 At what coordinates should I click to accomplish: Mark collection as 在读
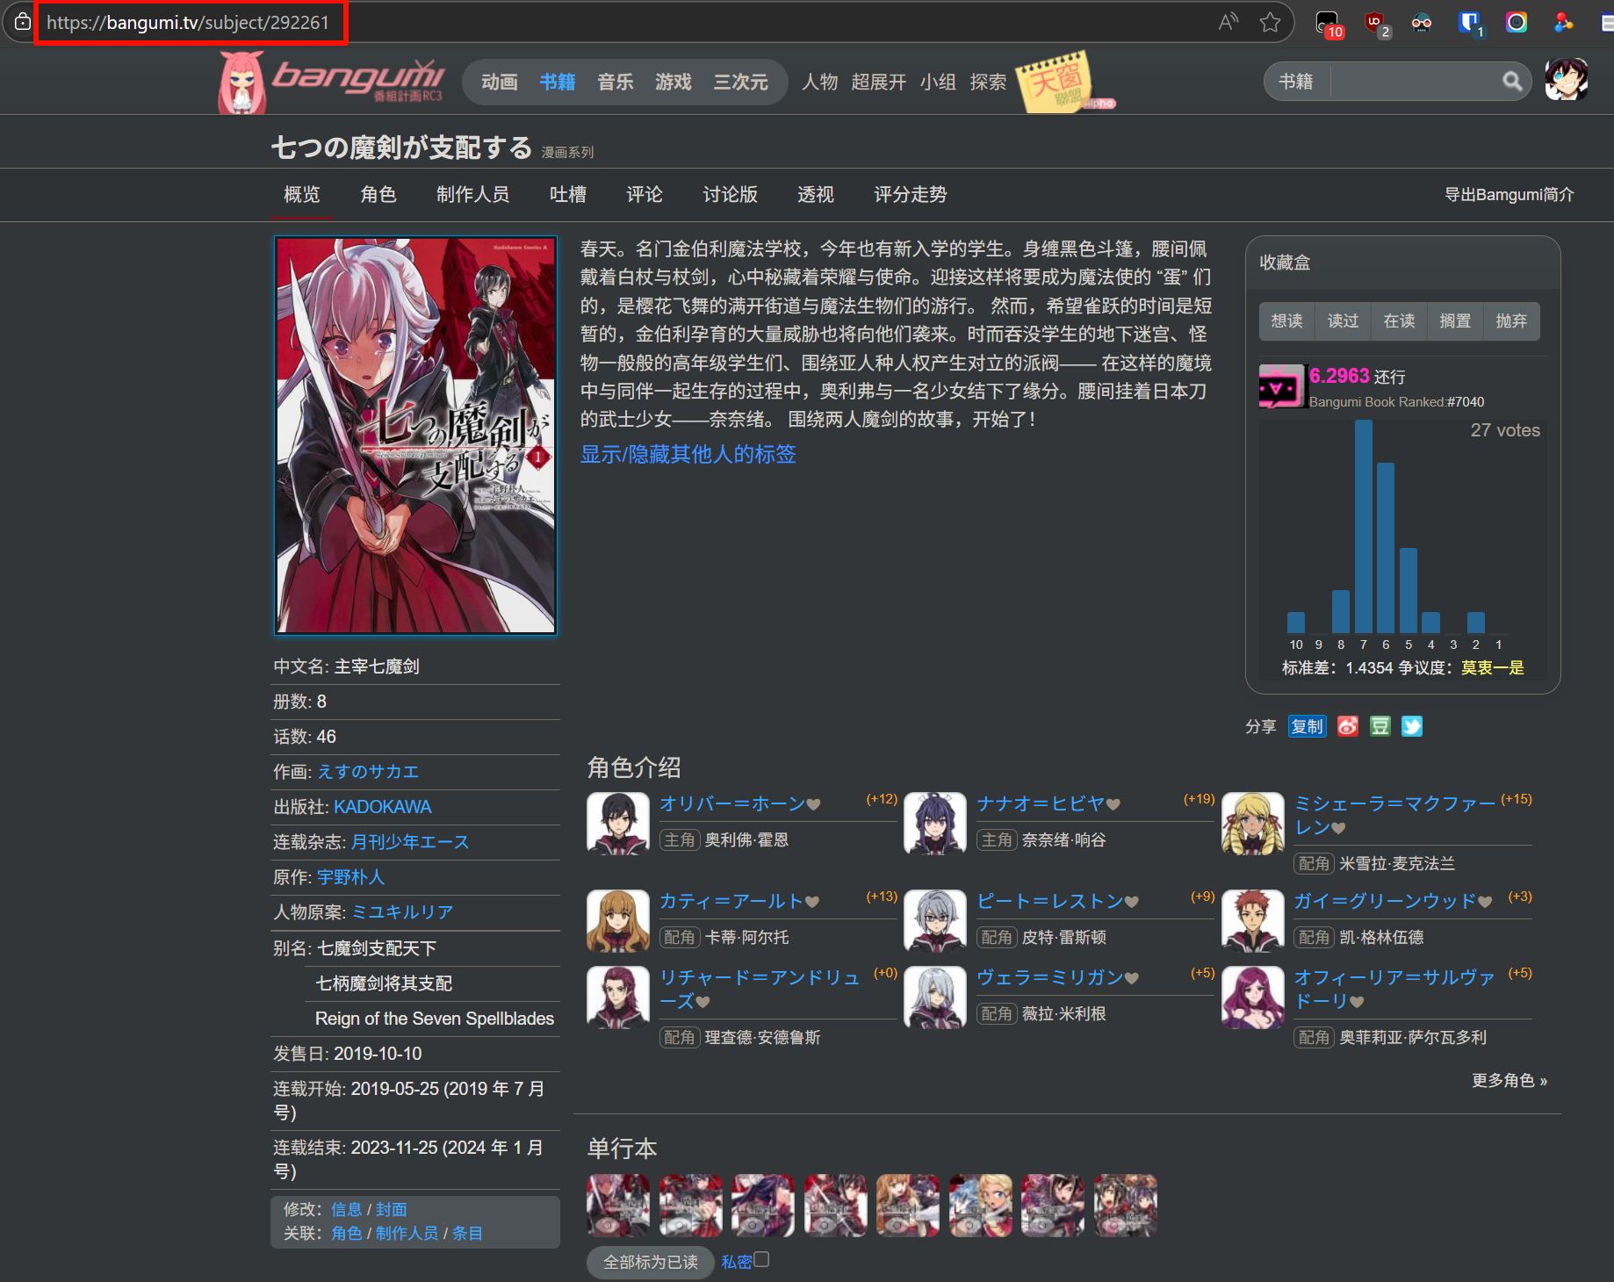click(1400, 320)
